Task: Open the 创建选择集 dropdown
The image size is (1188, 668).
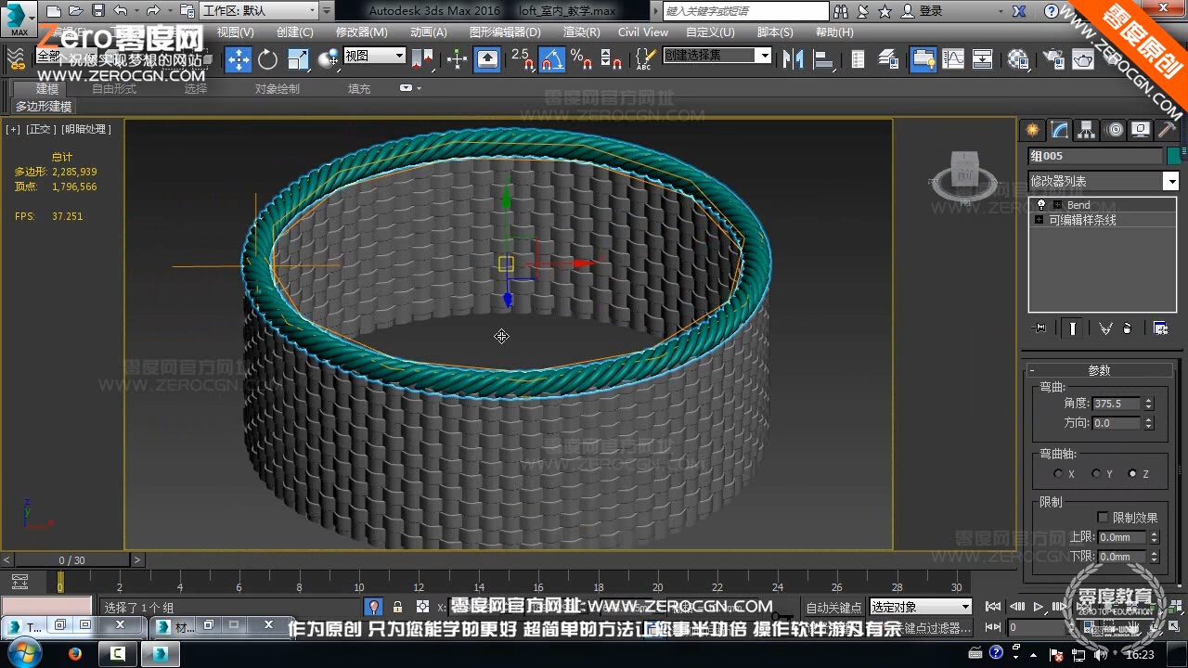Action: click(717, 56)
